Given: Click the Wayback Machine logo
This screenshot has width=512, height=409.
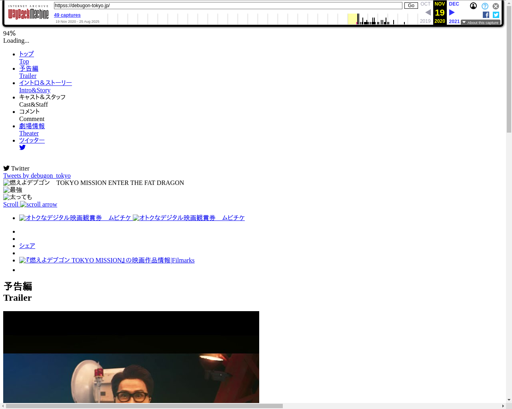Looking at the screenshot, I should 28,13.
